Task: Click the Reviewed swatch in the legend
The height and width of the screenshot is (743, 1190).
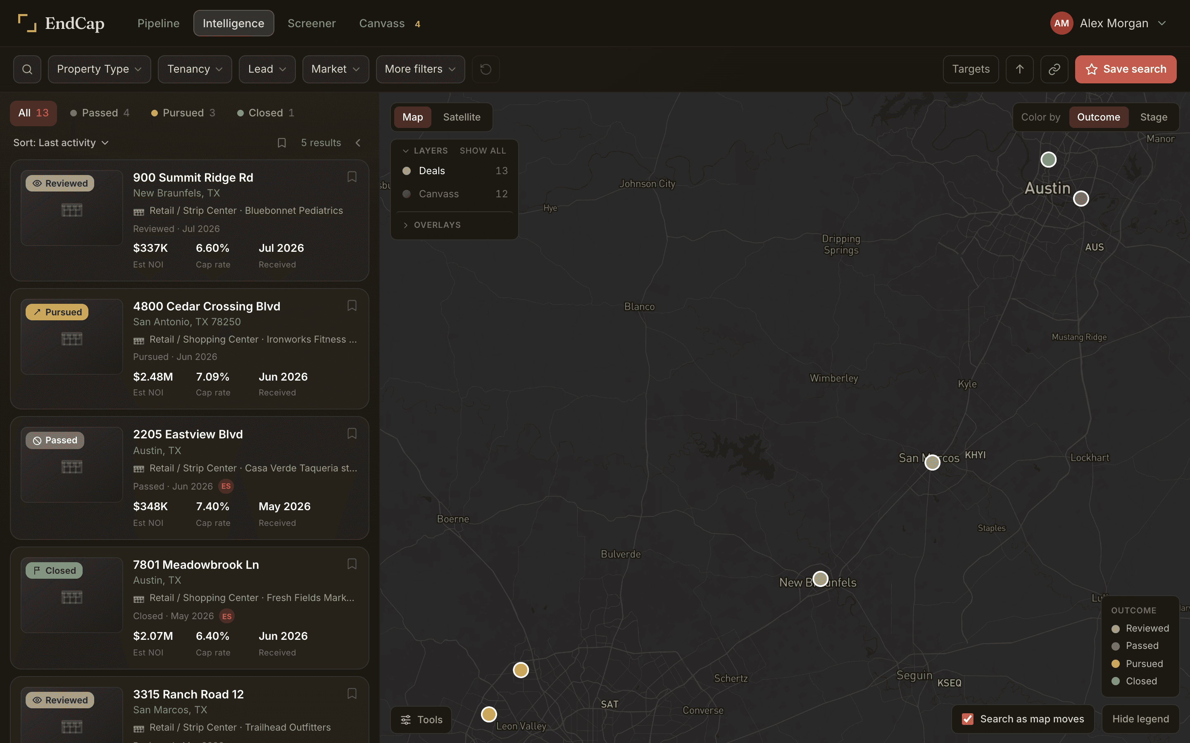Action: pos(1116,629)
